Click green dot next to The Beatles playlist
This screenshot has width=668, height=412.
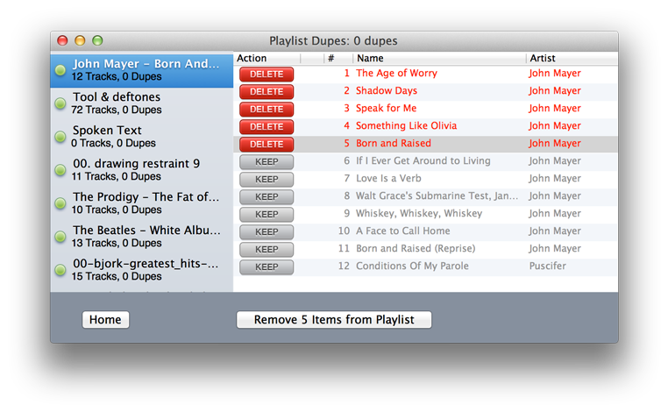point(60,237)
